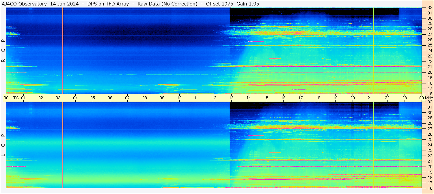The height and width of the screenshot is (194, 434).
Task: Click the 14 hour label on time axis
Action: (x=249, y=98)
